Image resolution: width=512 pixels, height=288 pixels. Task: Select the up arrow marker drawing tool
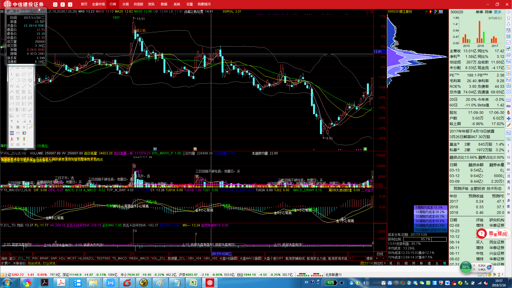pos(12,121)
